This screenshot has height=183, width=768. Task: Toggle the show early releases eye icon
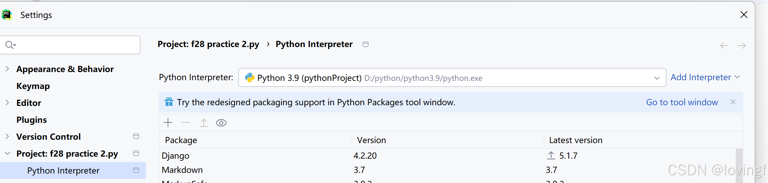pos(221,123)
